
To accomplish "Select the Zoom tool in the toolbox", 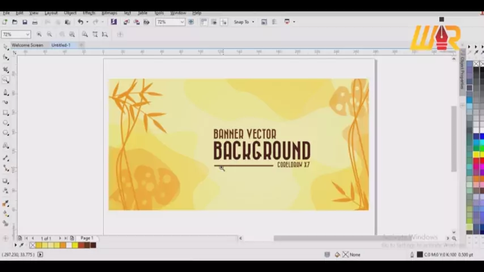I will coord(6,80).
